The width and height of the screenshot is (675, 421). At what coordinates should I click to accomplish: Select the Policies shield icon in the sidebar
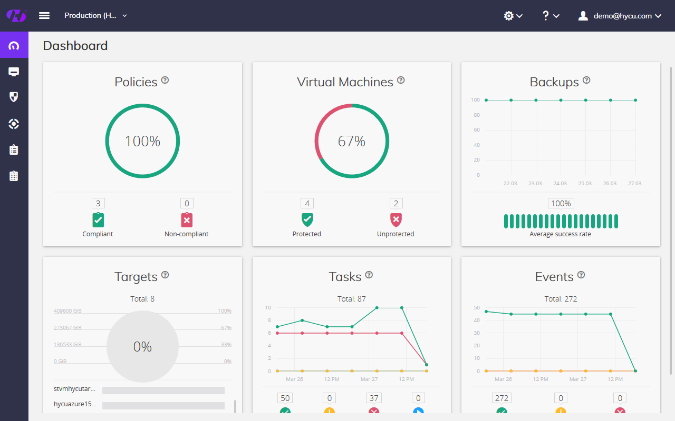(x=14, y=97)
